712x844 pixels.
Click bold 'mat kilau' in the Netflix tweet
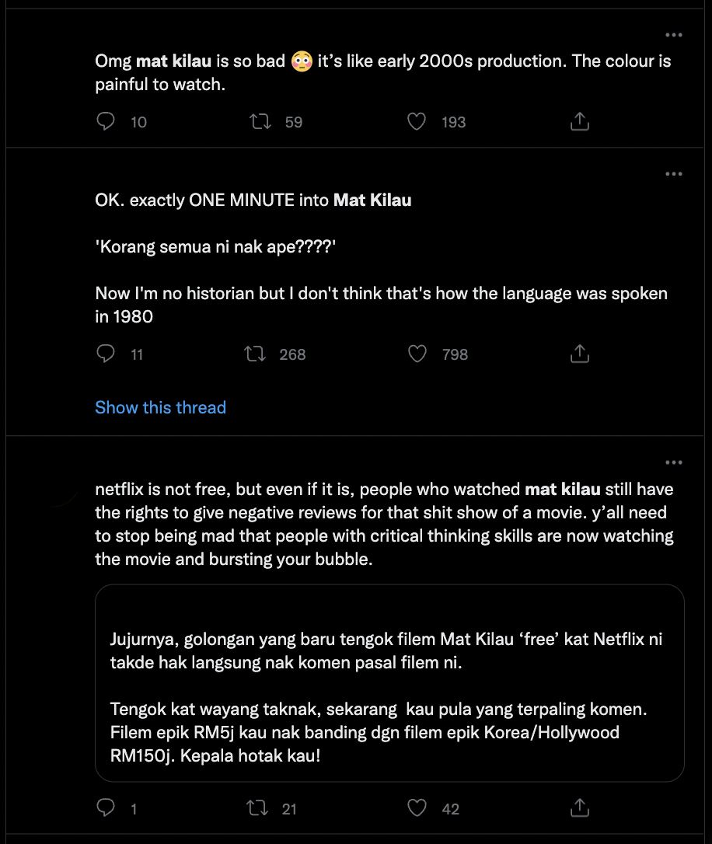pyautogui.click(x=562, y=490)
